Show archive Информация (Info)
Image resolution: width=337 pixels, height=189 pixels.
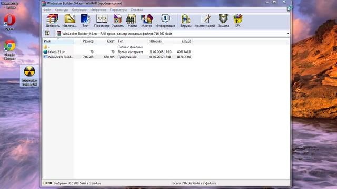165,20
